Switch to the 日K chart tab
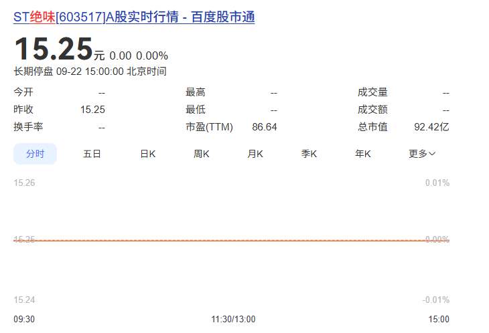Screen dimensions: 489x333 click(x=148, y=154)
